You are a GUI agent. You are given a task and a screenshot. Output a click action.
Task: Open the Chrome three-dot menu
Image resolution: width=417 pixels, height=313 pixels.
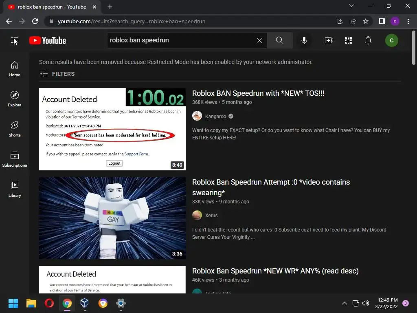408,21
